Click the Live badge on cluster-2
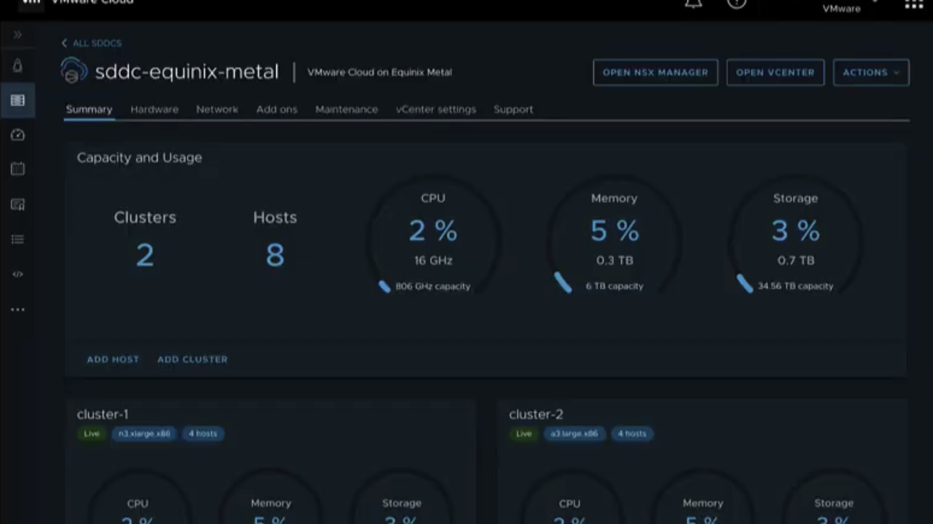The image size is (933, 524). (x=523, y=434)
